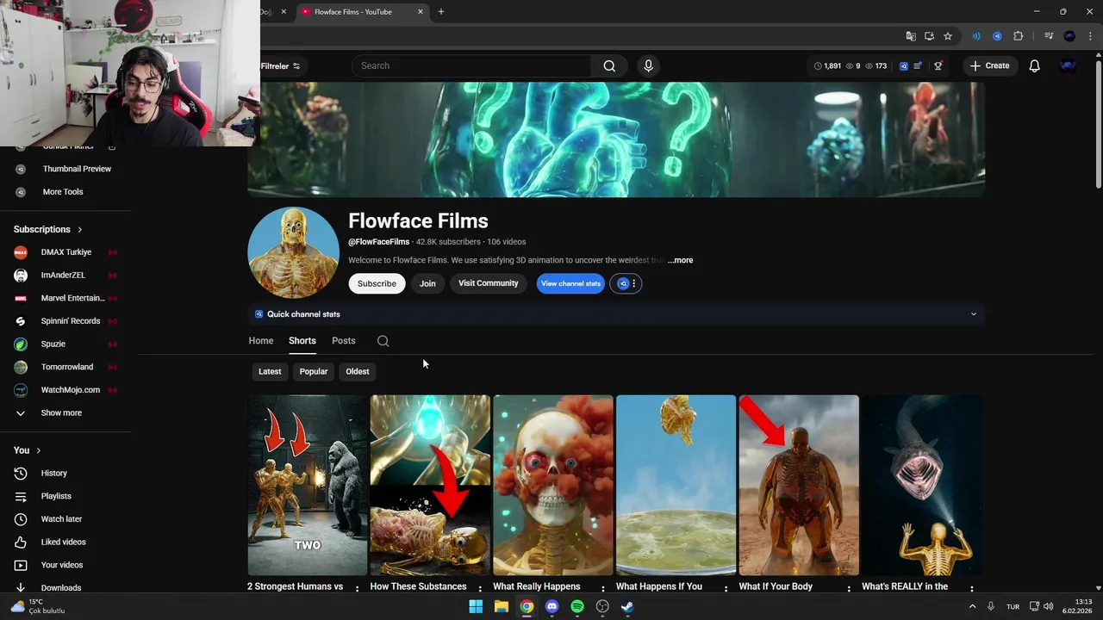Switch to the Shorts channel tab
The image size is (1103, 620).
point(302,341)
